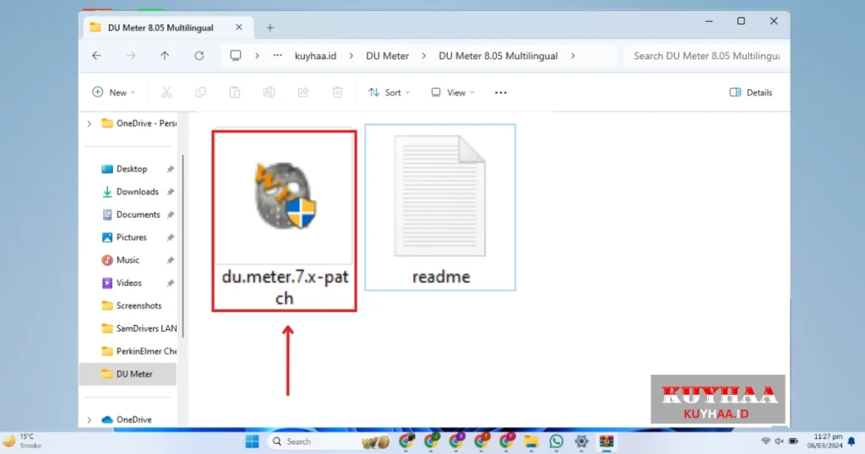
Task: Click the Wi-Fi icon in system tray
Action: tap(765, 441)
